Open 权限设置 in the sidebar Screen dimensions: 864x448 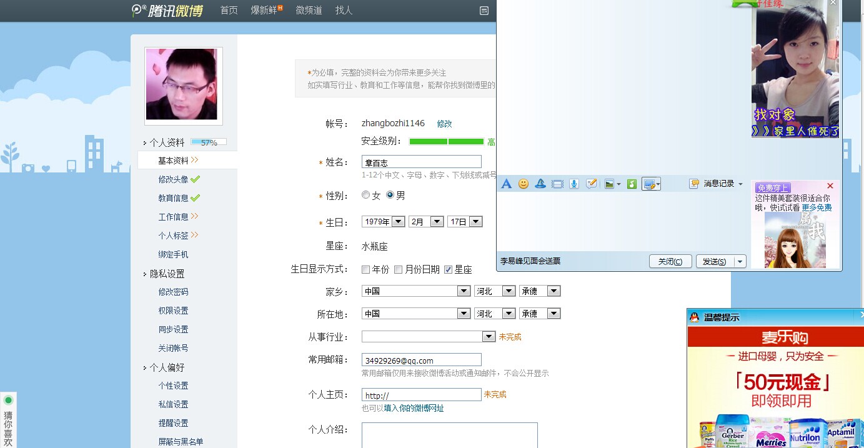click(x=173, y=311)
